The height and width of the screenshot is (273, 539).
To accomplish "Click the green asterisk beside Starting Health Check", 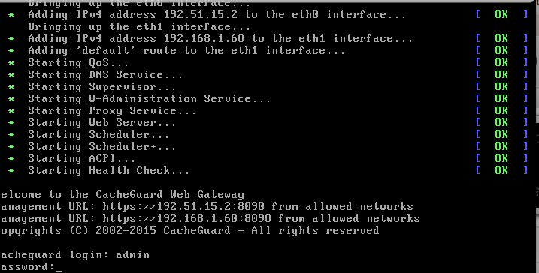I will 11,171.
